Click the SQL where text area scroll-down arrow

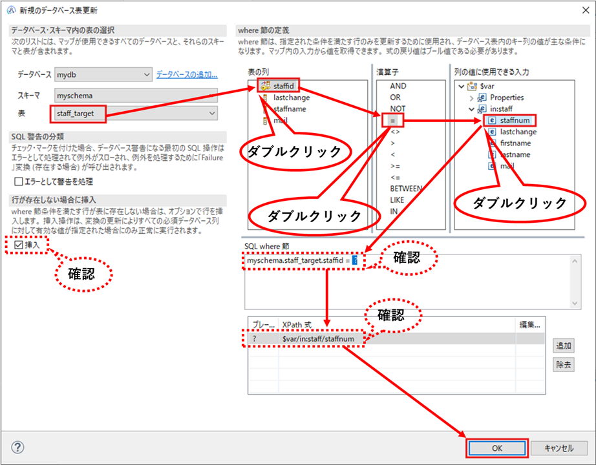(575, 303)
